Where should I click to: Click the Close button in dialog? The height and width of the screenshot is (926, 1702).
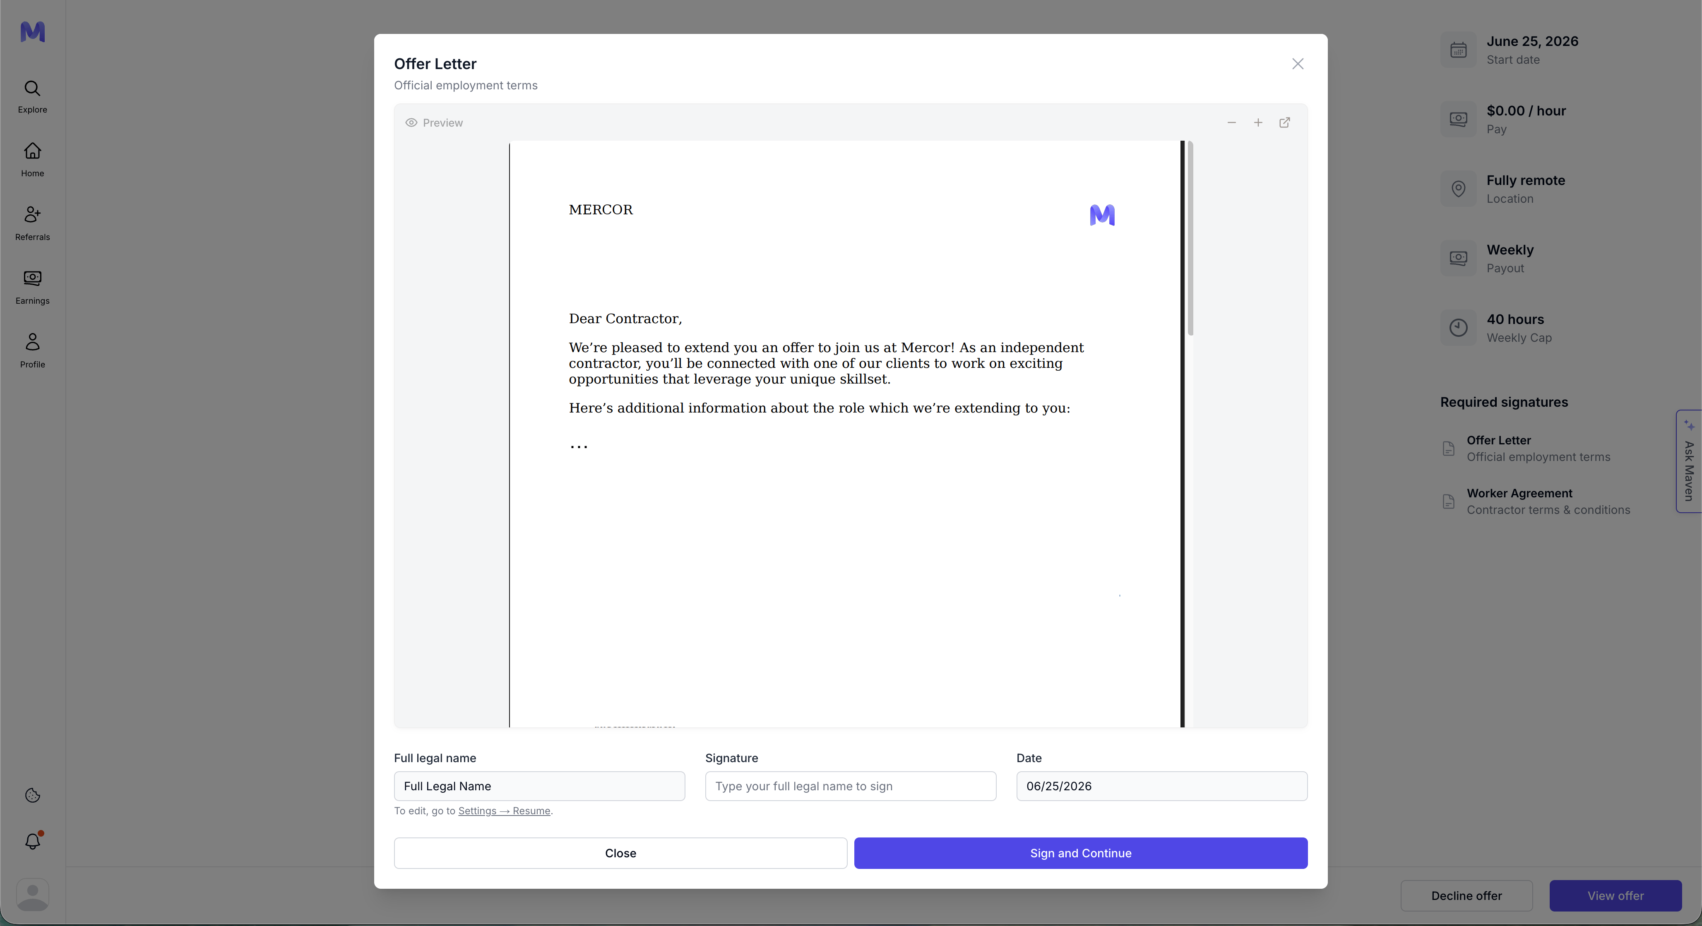click(620, 853)
